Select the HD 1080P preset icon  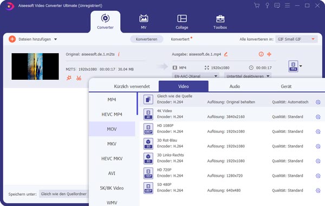click(x=148, y=129)
